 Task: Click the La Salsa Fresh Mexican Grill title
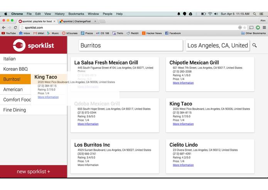pyautogui.click(x=106, y=63)
